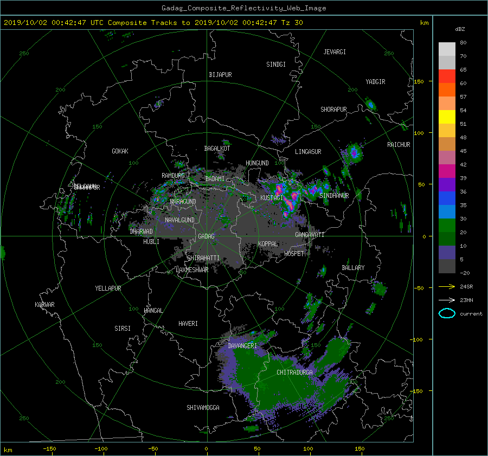The image size is (488, 456).
Task: Click the YADGIR label
Action: [x=375, y=82]
